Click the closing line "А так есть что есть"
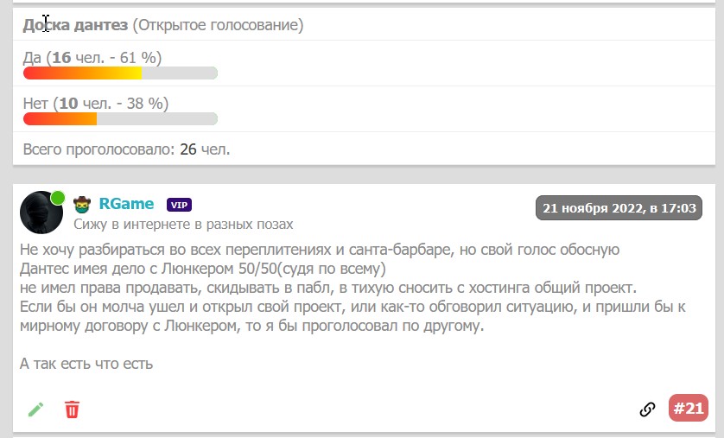This screenshot has height=438, width=724. pyautogui.click(x=86, y=364)
